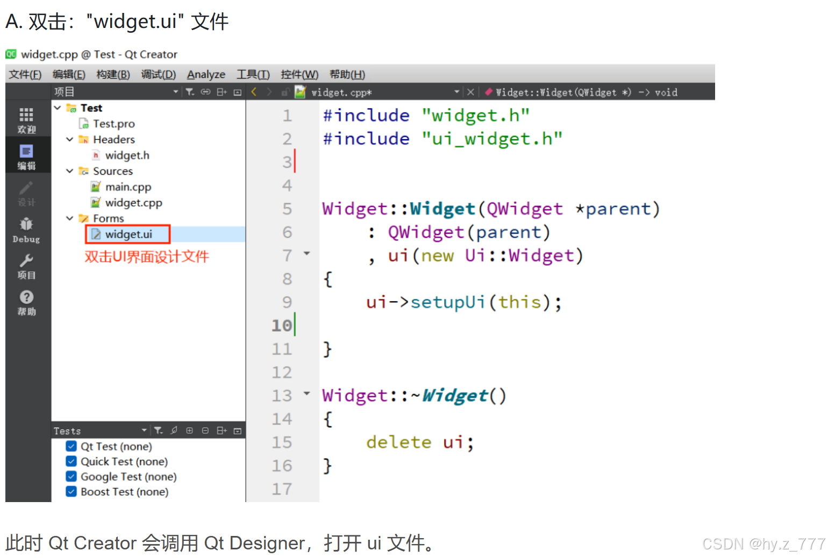Viewport: 828px width, 558px height.
Task: Close the widget.cpp document with the X icon
Action: click(x=470, y=92)
